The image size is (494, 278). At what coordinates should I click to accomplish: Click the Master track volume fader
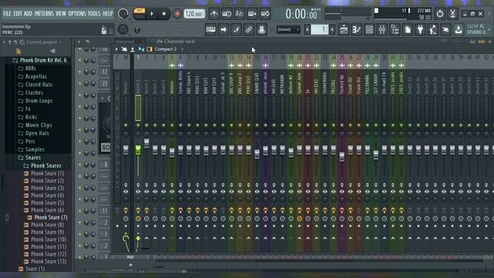coord(126,150)
